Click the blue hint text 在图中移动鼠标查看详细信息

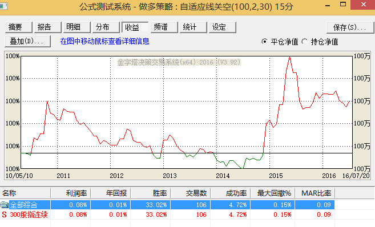tap(105, 41)
